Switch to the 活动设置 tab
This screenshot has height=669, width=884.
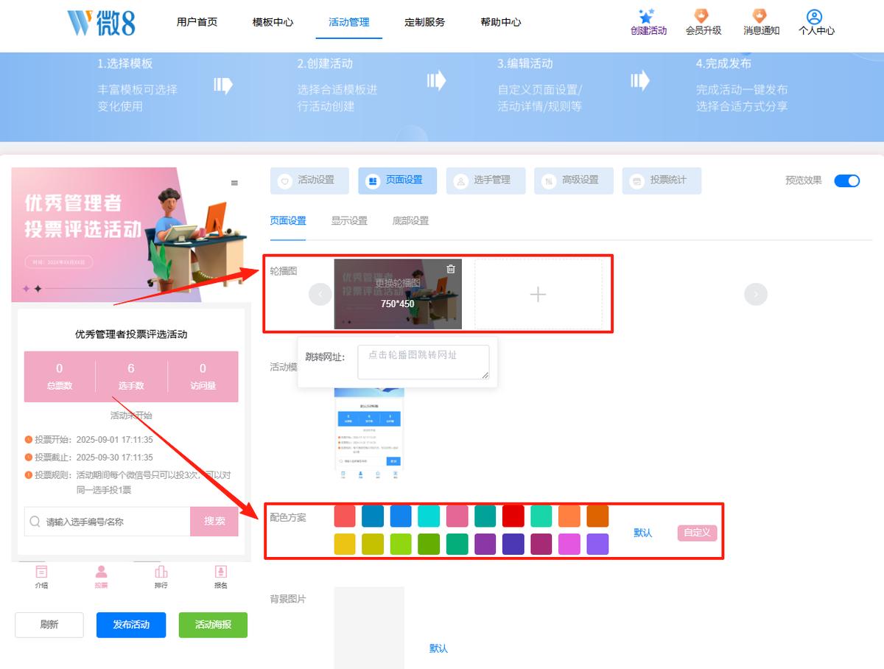pos(309,181)
